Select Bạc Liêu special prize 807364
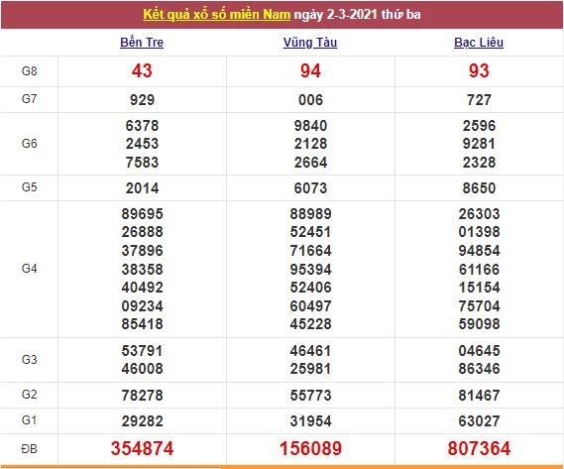 pyautogui.click(x=479, y=448)
